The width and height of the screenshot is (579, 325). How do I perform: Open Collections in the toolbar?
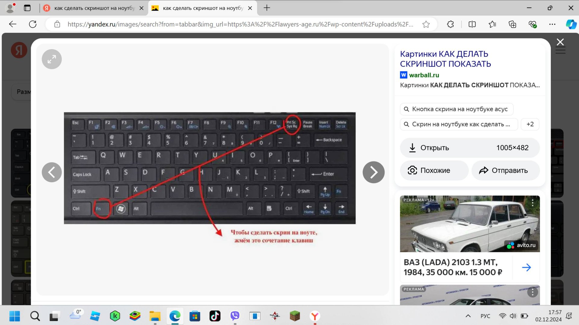click(x=512, y=24)
